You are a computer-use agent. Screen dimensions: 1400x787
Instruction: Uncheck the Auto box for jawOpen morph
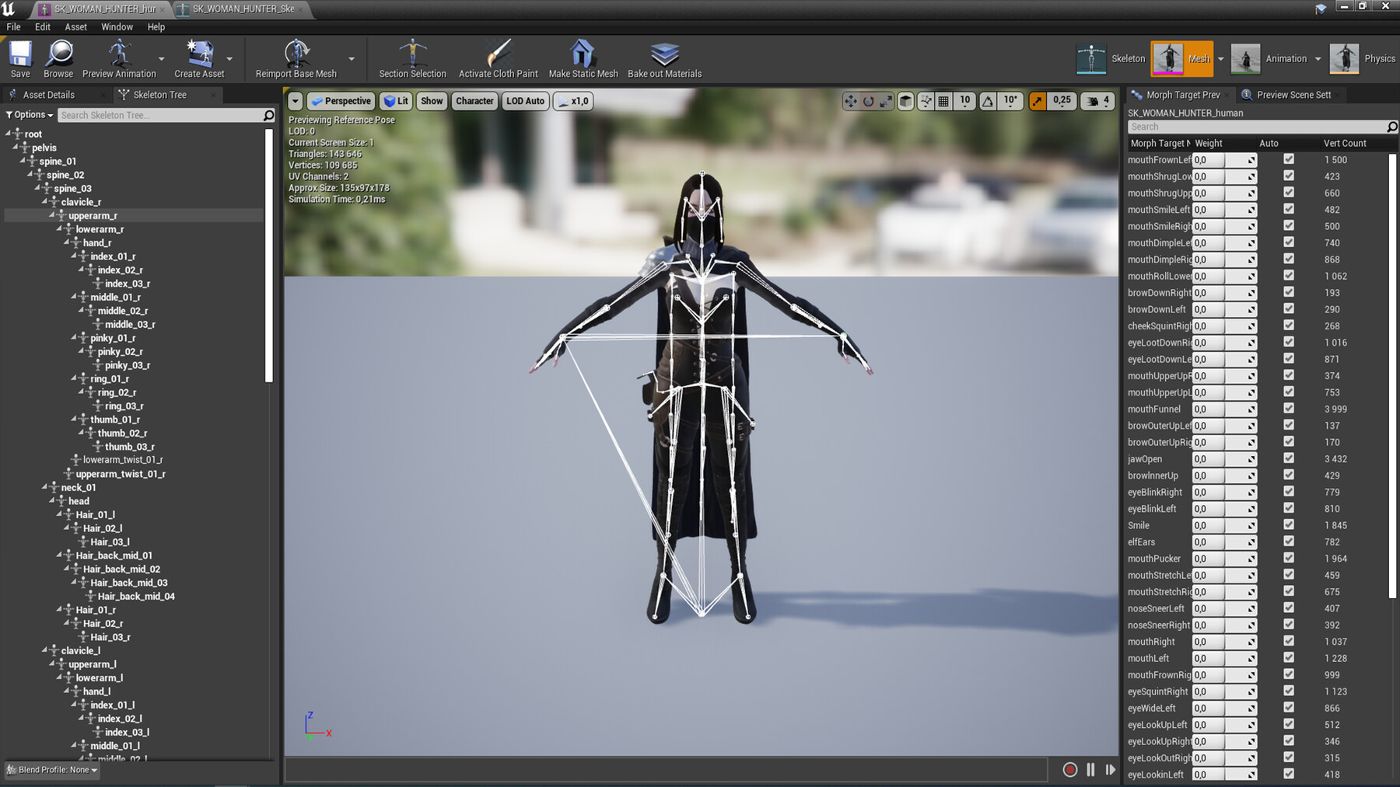point(1289,458)
